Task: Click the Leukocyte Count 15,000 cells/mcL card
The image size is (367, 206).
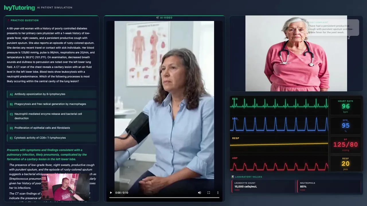Action: [x=263, y=186]
